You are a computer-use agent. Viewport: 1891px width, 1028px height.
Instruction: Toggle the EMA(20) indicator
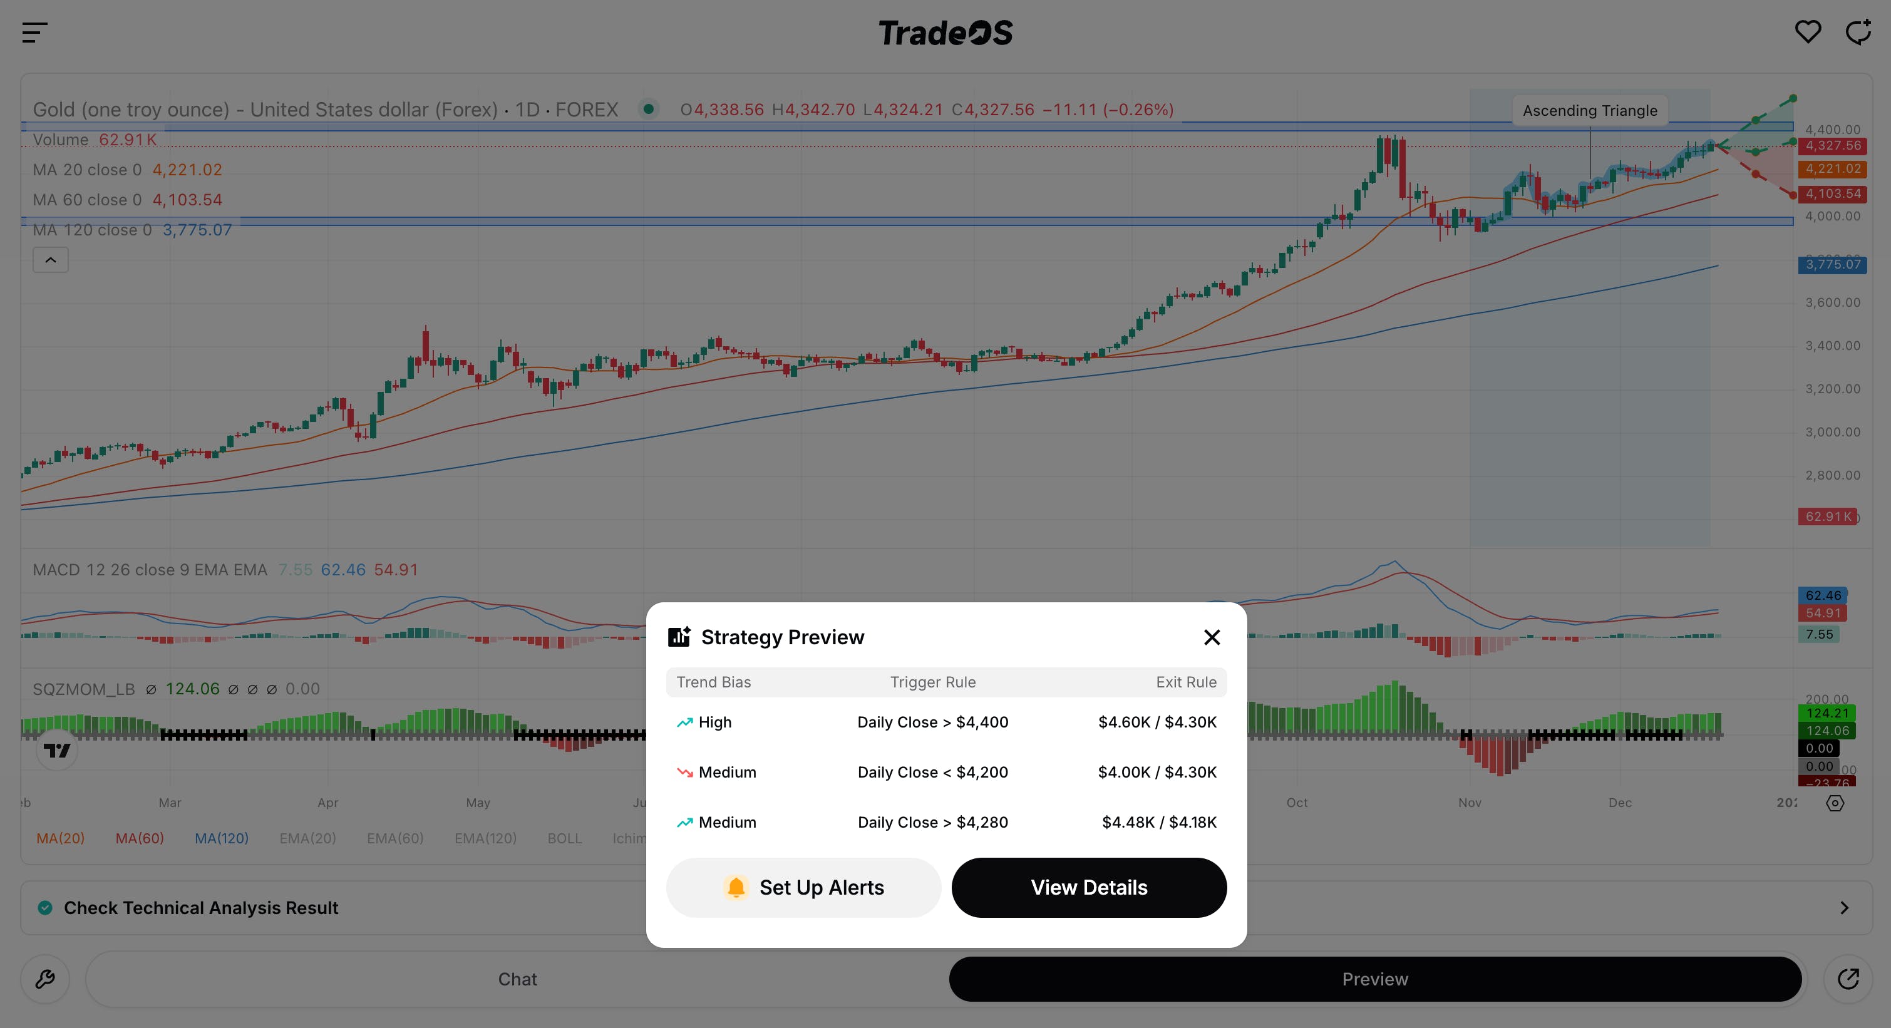point(307,838)
